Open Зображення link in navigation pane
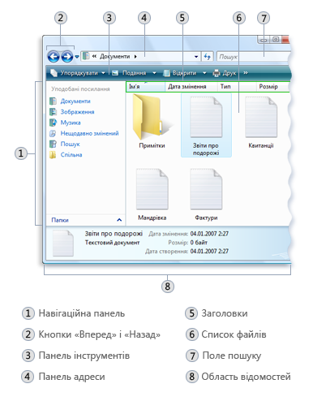 click(x=77, y=112)
